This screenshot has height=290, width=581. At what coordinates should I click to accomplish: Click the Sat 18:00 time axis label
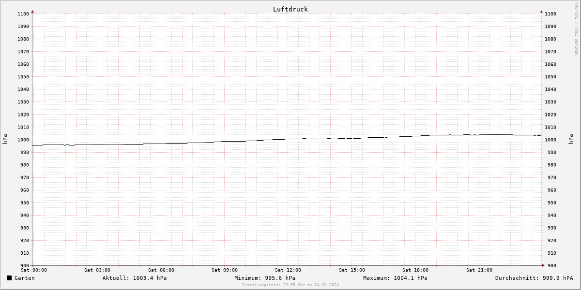coord(415,270)
